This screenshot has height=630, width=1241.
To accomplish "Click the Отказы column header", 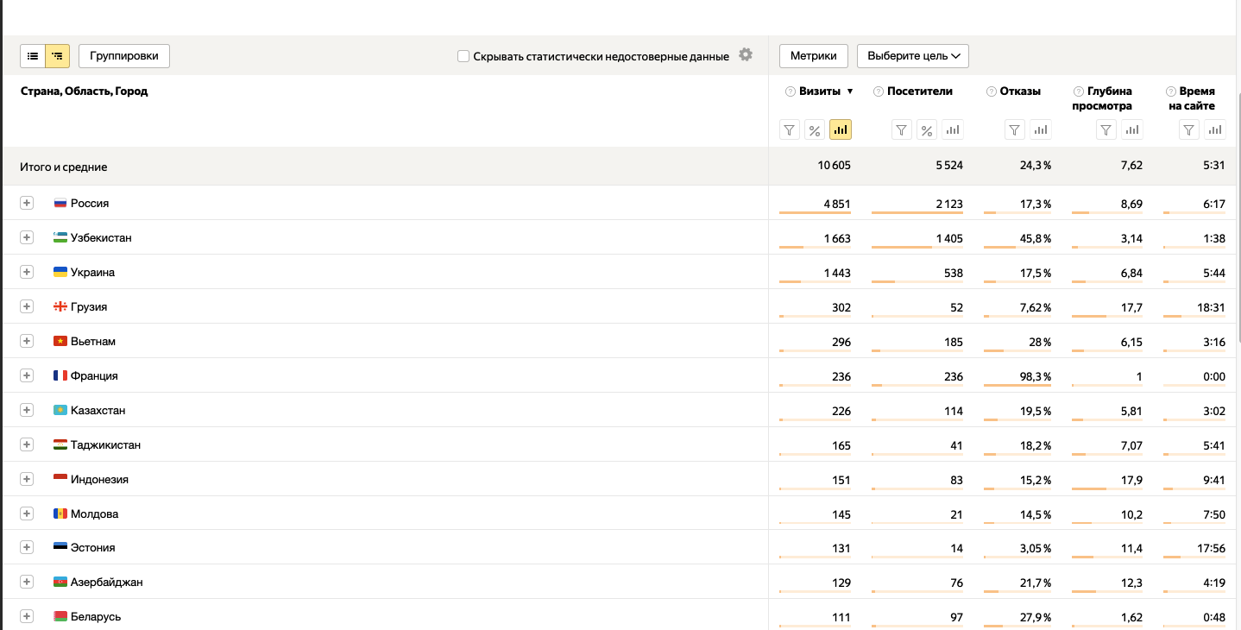I will (1020, 91).
